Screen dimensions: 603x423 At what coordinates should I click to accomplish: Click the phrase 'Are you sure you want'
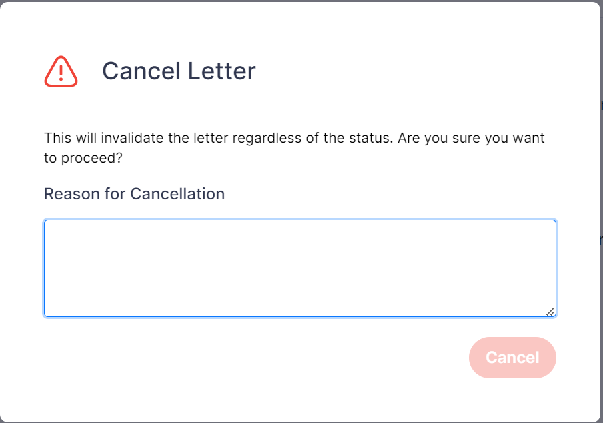point(471,137)
